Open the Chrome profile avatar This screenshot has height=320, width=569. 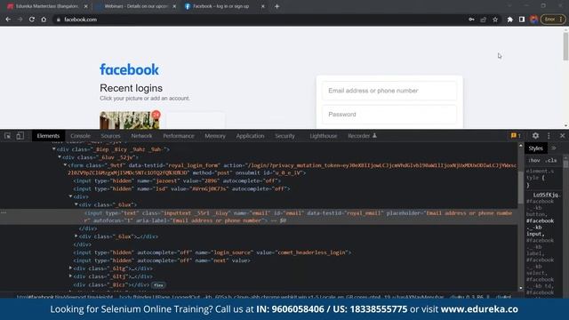pyautogui.click(x=533, y=20)
